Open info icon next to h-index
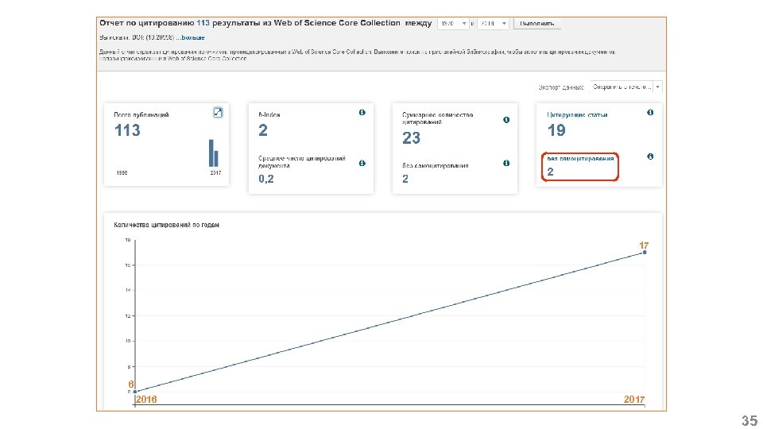The height and width of the screenshot is (429, 763). click(362, 112)
